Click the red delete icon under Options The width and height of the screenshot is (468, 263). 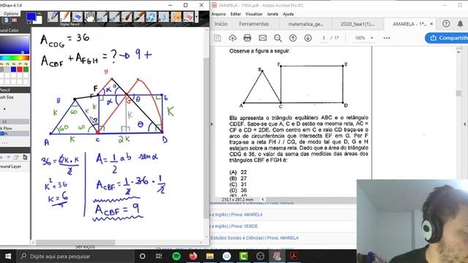pyautogui.click(x=14, y=20)
